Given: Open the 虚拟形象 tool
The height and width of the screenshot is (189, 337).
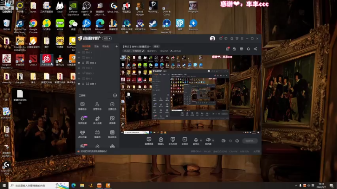Looking at the screenshot, I should pos(82,134).
